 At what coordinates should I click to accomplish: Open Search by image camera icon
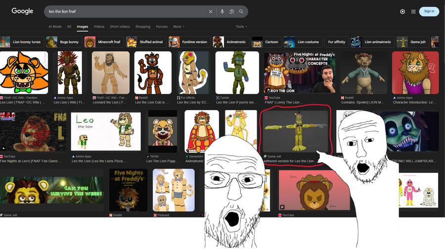231,12
